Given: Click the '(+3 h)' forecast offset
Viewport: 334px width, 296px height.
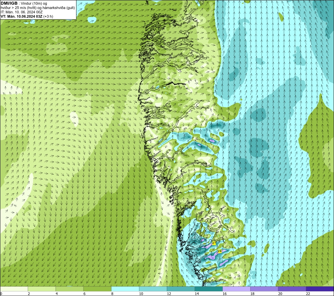Looking at the screenshot, I should (x=48, y=16).
